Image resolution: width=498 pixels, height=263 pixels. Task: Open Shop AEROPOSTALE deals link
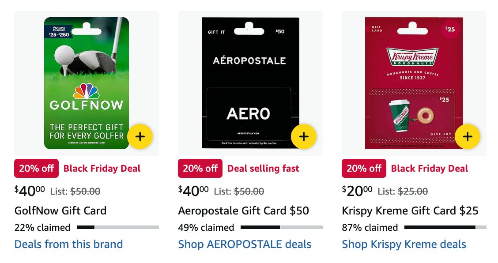point(245,244)
